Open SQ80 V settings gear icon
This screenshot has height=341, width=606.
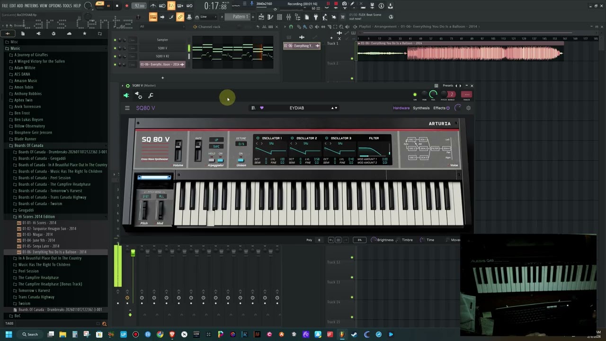tap(469, 108)
